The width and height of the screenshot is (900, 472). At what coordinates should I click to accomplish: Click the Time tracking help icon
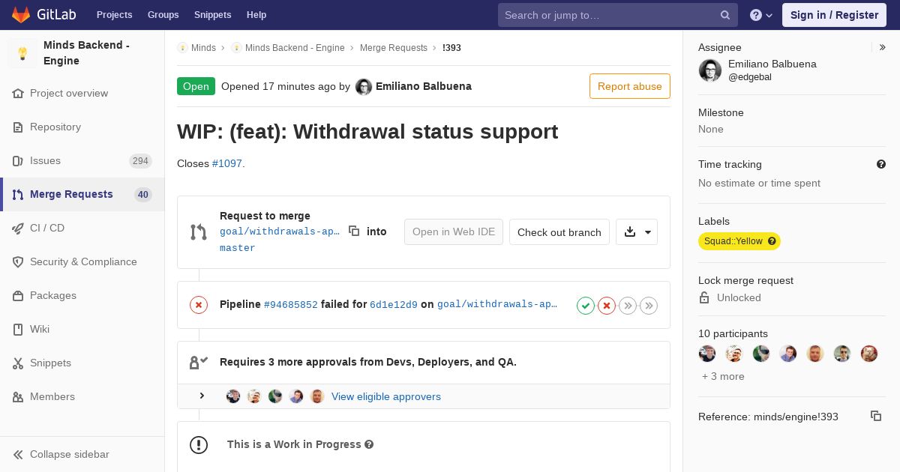881,164
